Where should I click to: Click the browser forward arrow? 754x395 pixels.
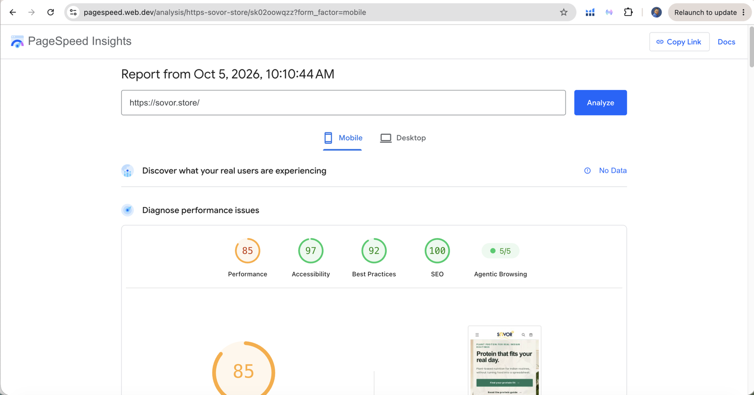pos(32,12)
